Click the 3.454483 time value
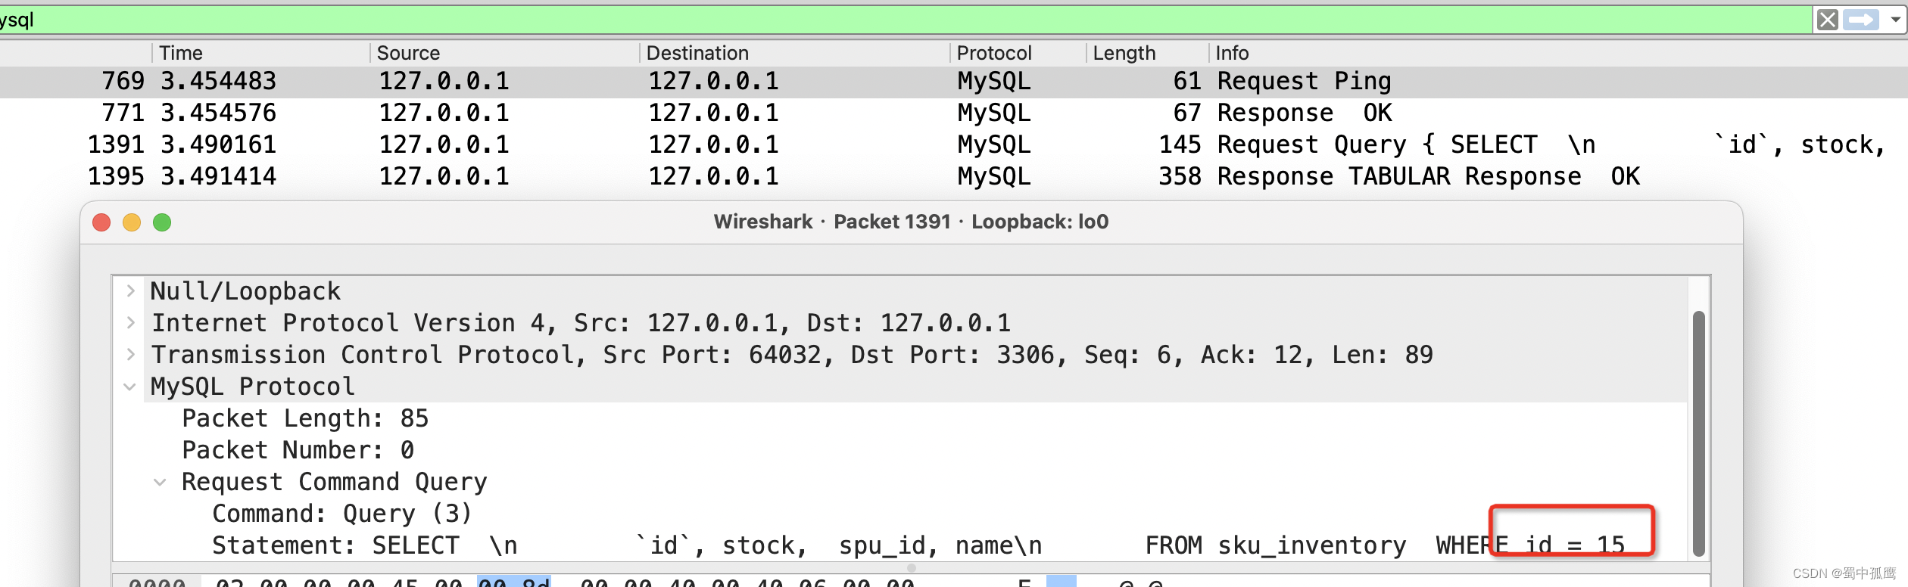 tap(219, 82)
